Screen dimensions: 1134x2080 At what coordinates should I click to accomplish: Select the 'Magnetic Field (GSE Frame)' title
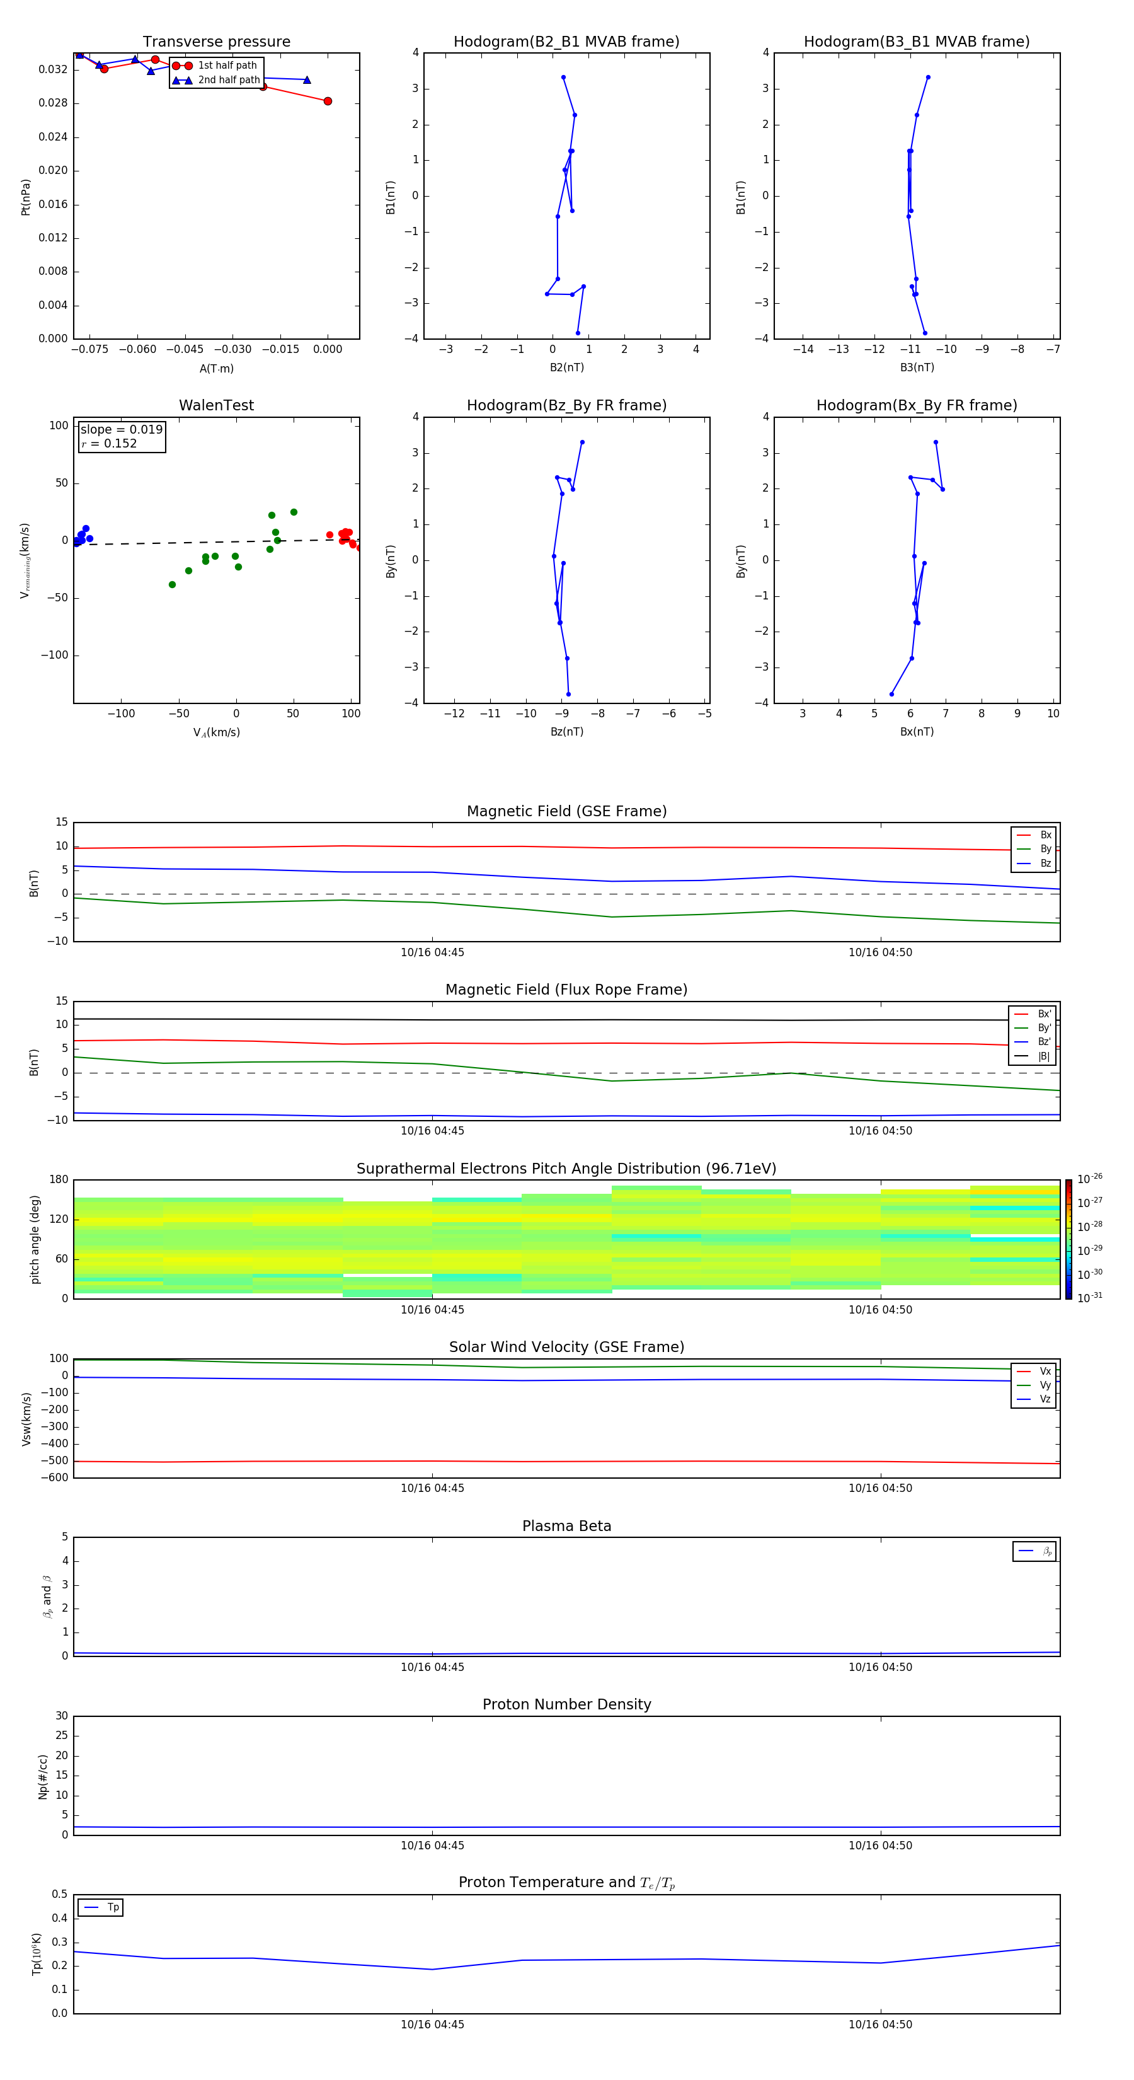566,811
